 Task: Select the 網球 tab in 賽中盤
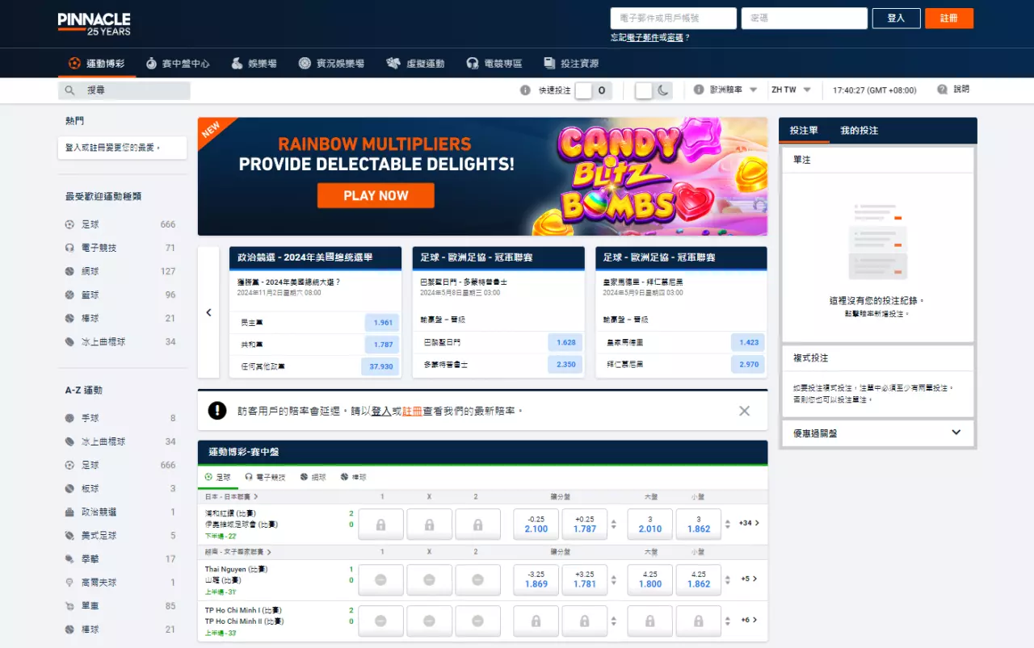click(x=313, y=477)
